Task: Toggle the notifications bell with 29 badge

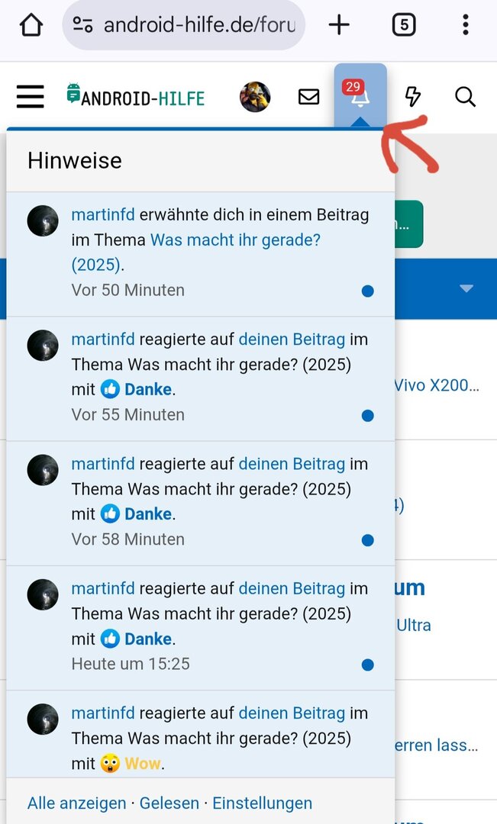Action: 360,97
